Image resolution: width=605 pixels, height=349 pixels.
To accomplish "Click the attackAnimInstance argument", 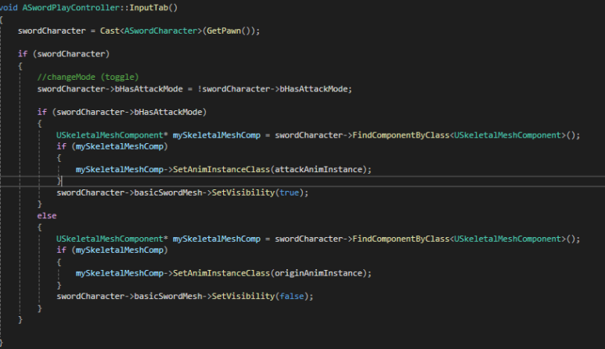I will click(319, 169).
